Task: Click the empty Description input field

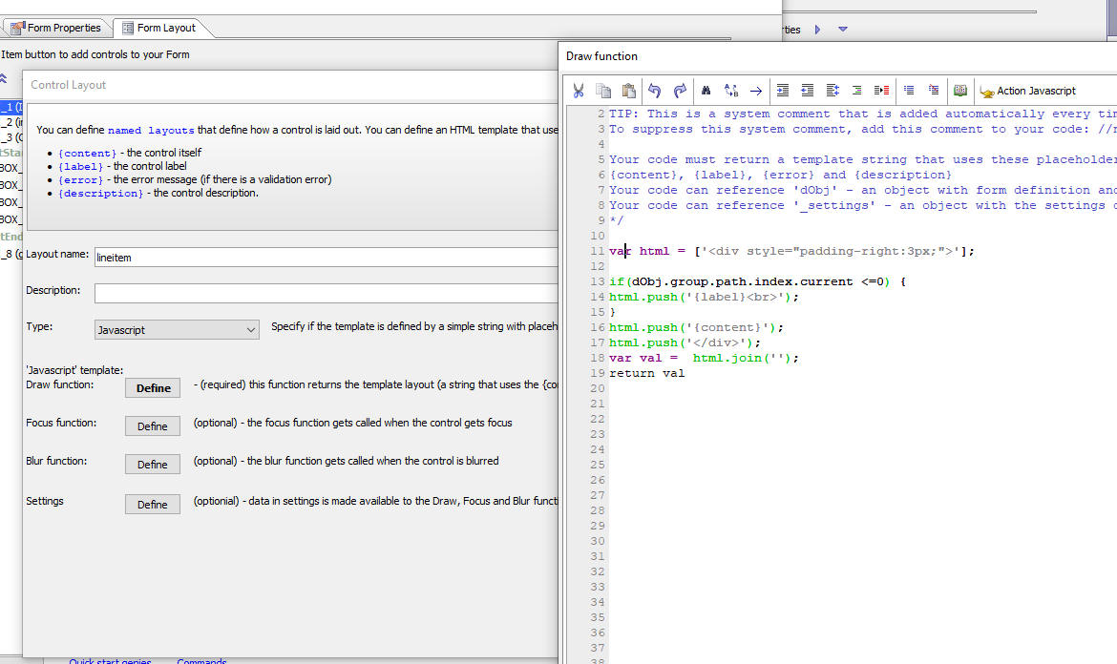Action: click(327, 293)
